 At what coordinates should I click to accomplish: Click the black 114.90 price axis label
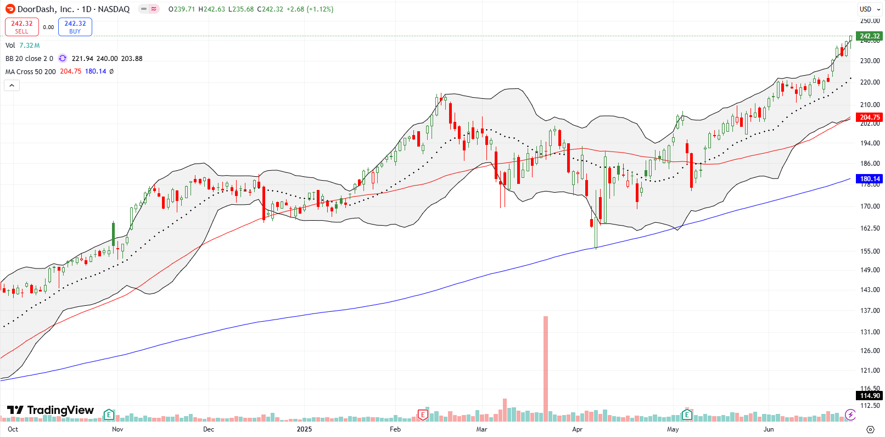(x=870, y=395)
